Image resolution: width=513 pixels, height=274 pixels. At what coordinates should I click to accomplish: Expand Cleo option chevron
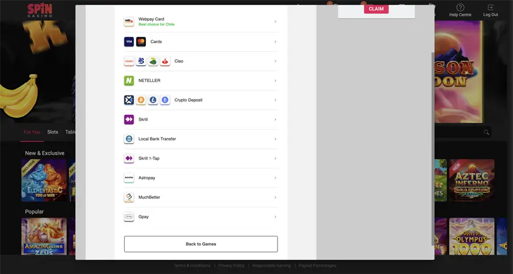(x=275, y=61)
